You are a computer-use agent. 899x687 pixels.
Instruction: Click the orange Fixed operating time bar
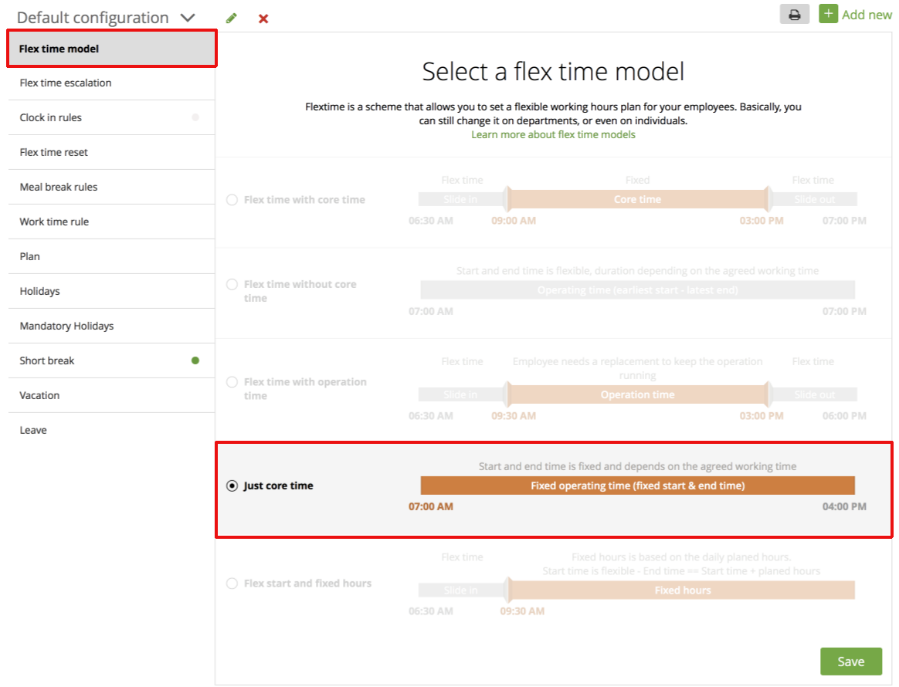637,486
